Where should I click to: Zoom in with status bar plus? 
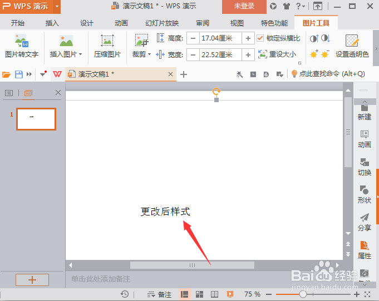357,294
